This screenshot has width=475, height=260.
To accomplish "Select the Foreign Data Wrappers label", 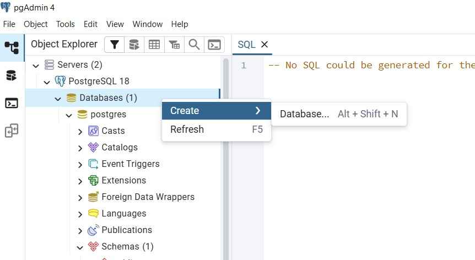I will pyautogui.click(x=148, y=197).
